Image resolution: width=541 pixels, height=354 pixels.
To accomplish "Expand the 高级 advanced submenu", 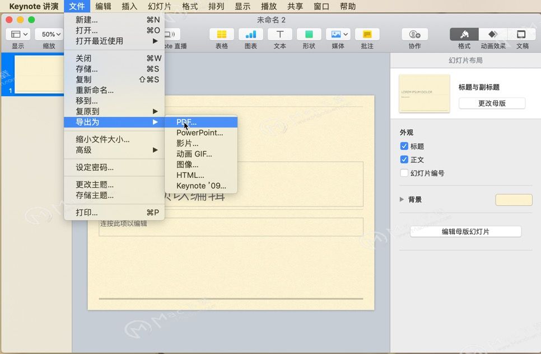I will click(114, 150).
